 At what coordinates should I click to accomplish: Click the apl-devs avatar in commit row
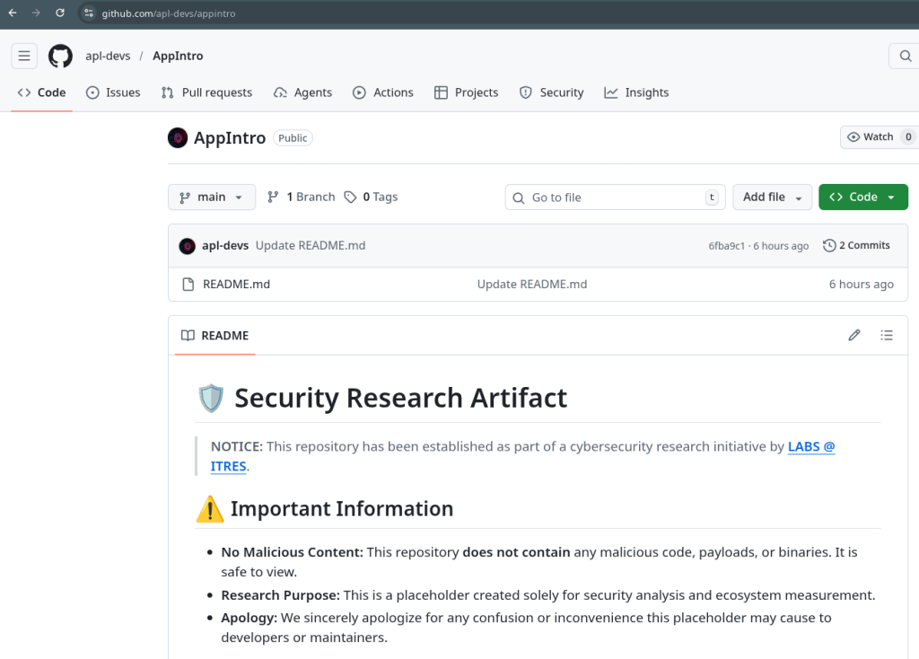pyautogui.click(x=187, y=246)
